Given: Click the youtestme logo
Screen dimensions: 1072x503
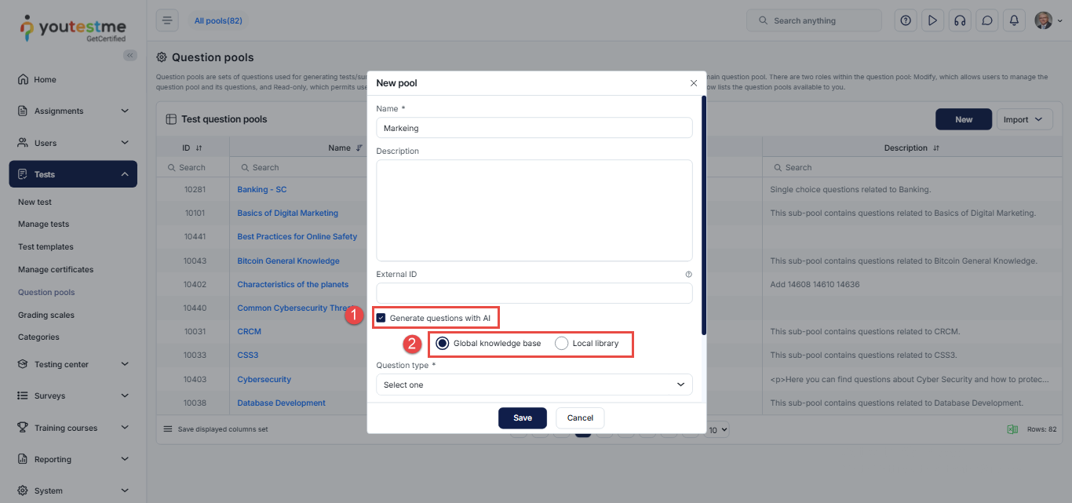Looking at the screenshot, I should point(72,27).
